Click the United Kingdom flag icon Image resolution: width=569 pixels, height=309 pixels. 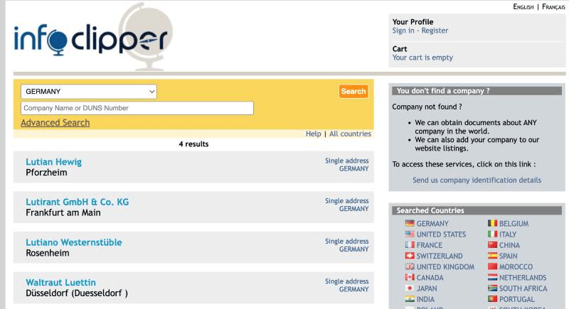pos(410,266)
